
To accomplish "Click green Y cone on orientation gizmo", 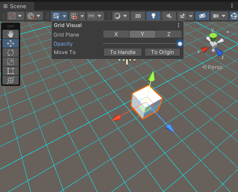I will click(213, 37).
